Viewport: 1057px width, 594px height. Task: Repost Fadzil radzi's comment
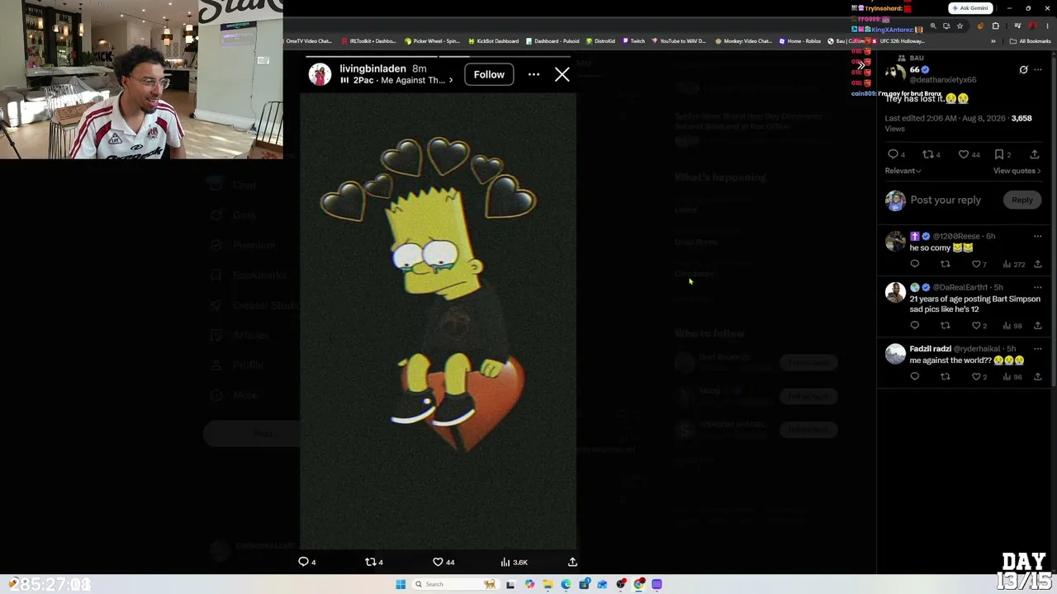946,377
